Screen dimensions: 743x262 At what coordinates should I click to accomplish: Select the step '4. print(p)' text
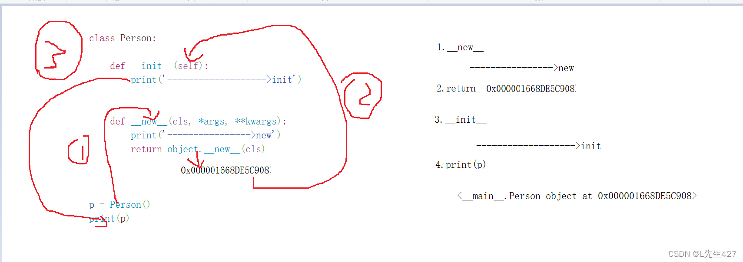[461, 165]
